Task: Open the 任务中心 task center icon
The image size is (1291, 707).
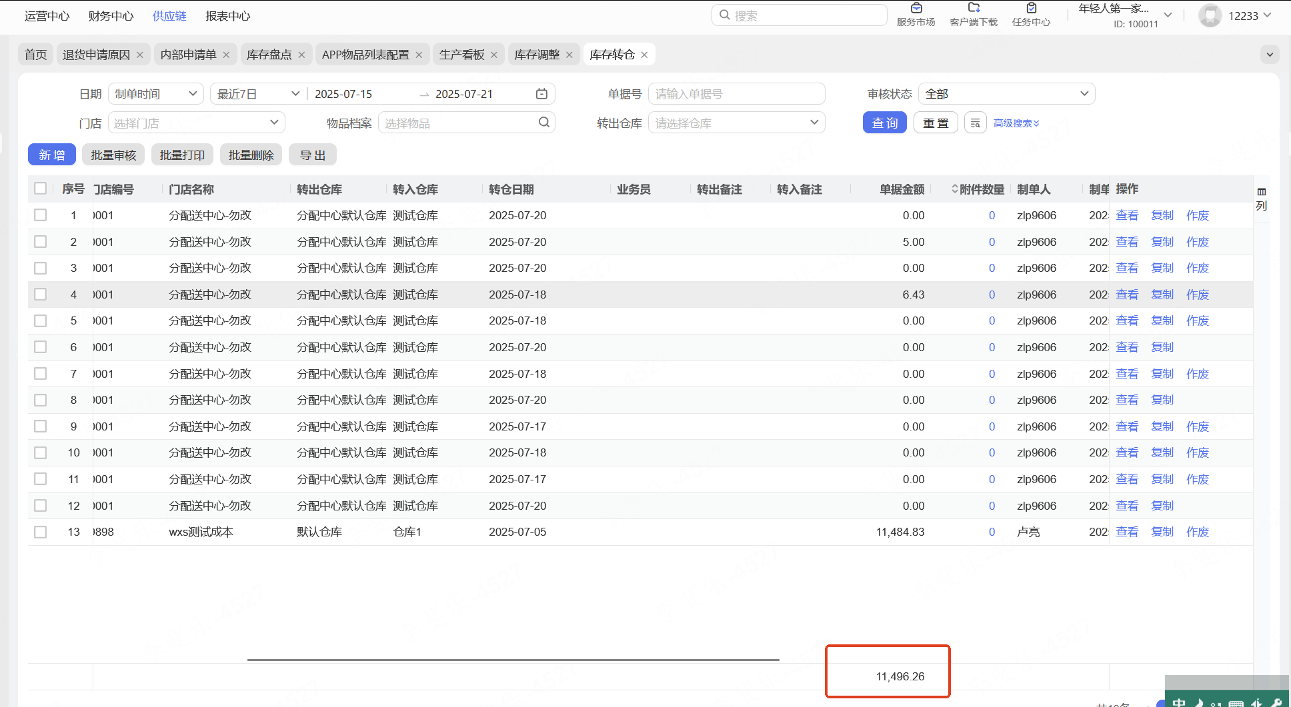Action: [x=1032, y=8]
